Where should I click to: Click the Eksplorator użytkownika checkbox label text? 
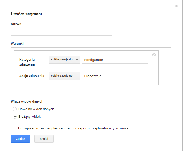click(74, 128)
